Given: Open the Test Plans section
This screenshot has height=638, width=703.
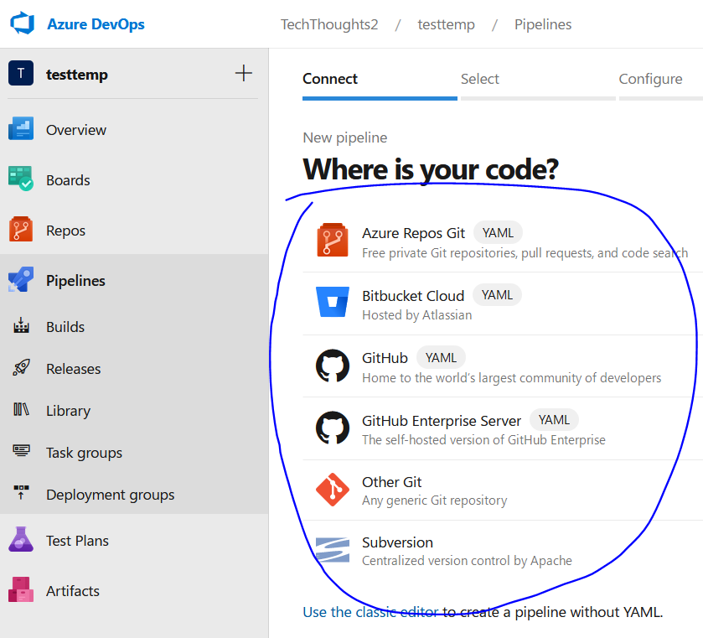Looking at the screenshot, I should (77, 541).
